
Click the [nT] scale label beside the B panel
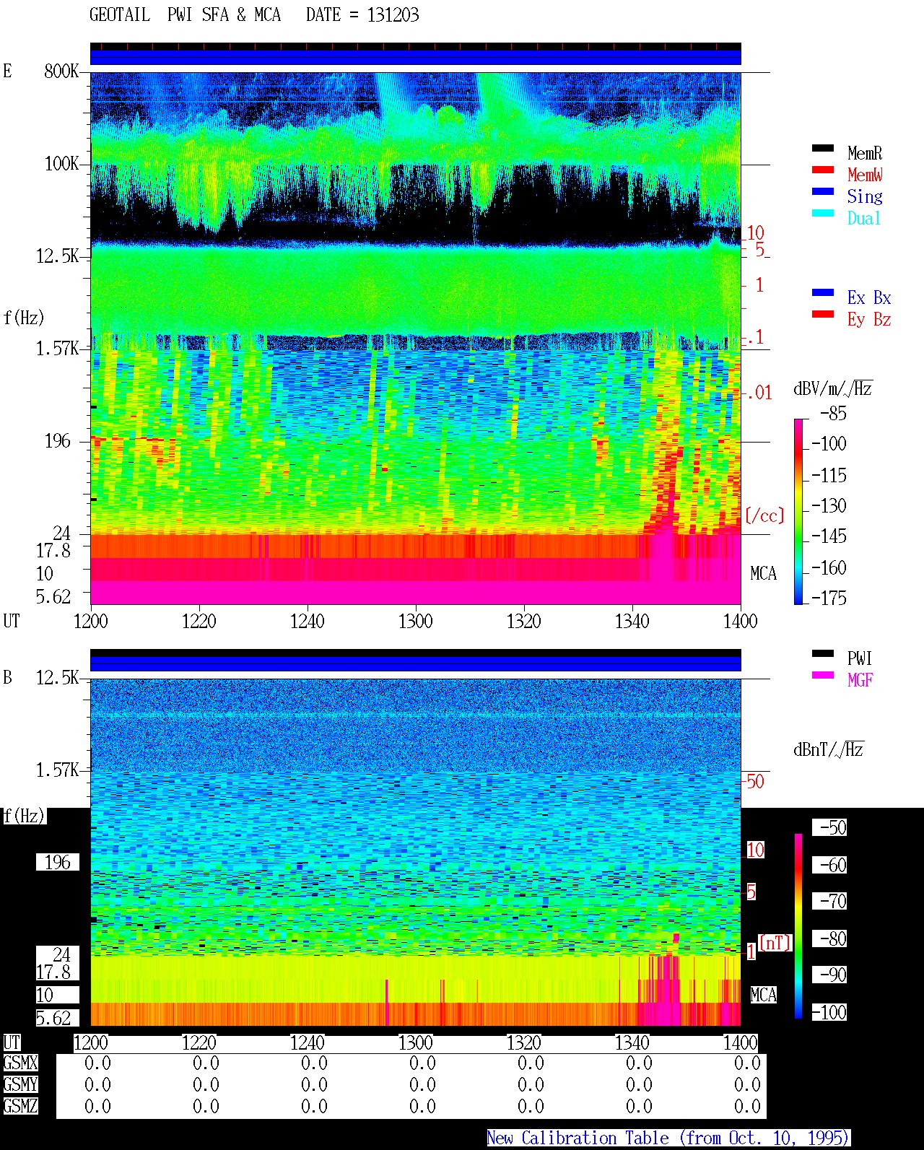point(775,943)
